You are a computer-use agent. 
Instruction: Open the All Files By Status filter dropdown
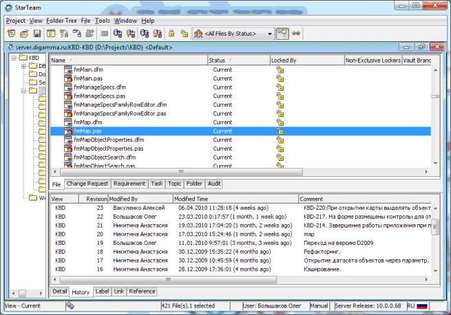point(269,34)
